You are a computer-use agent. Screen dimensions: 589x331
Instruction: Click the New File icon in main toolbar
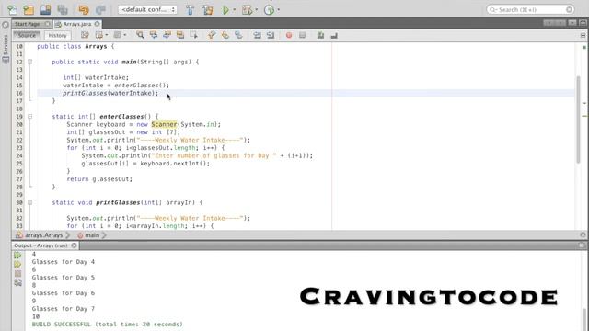[x=12, y=10]
